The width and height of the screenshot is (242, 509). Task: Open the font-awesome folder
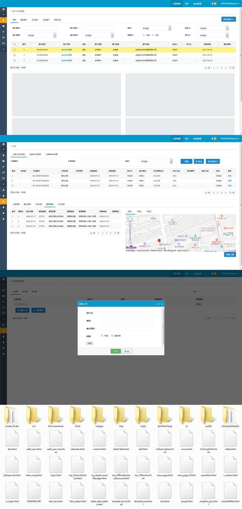click(56, 415)
